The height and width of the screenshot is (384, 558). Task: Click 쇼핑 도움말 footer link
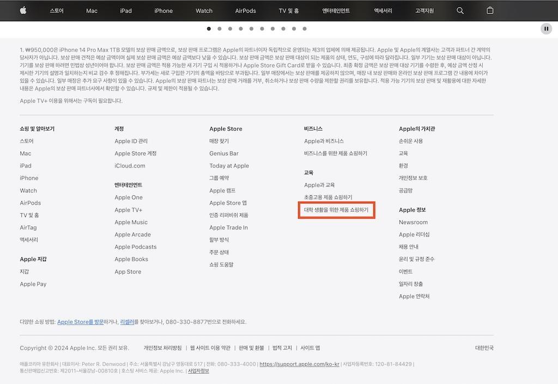click(221, 265)
